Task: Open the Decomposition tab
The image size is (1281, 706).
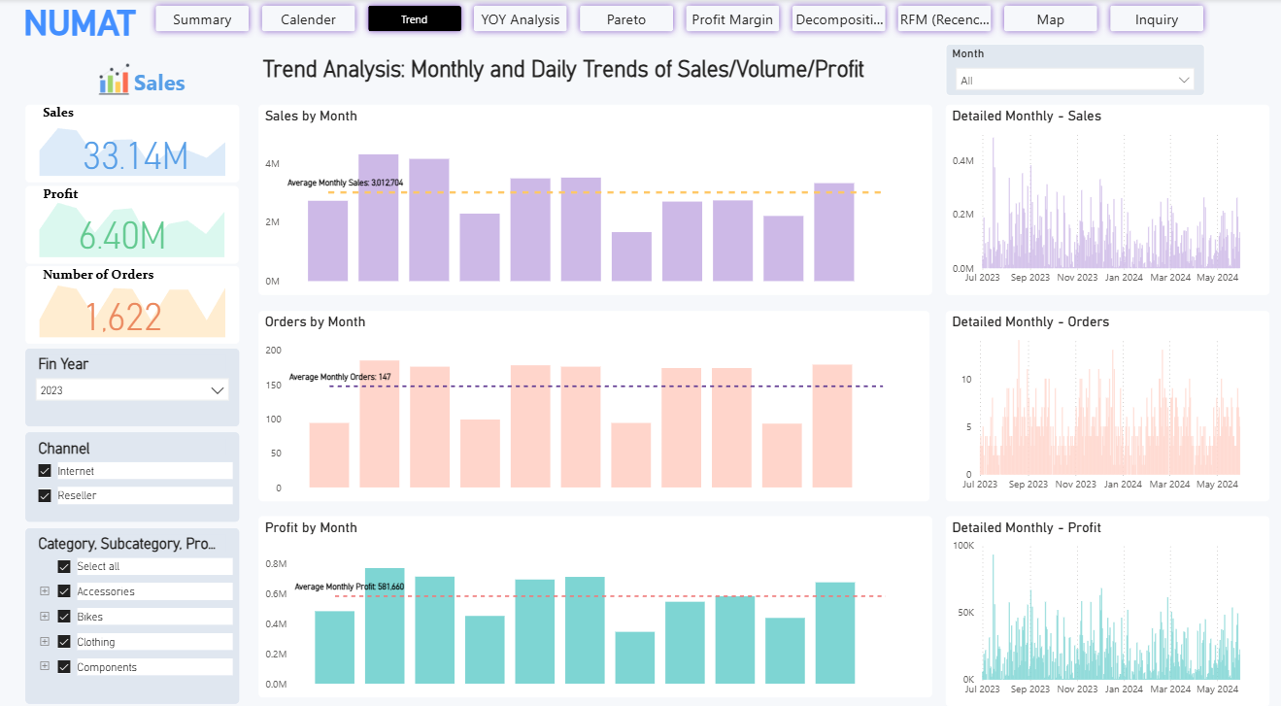Action: 839,18
